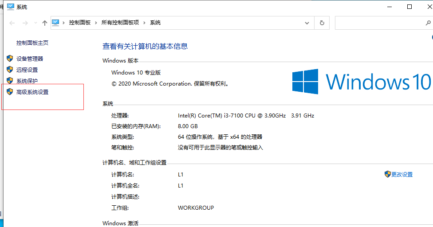433x227 pixels.
Task: Click Windows 10 专业版 edition text
Action: point(136,73)
